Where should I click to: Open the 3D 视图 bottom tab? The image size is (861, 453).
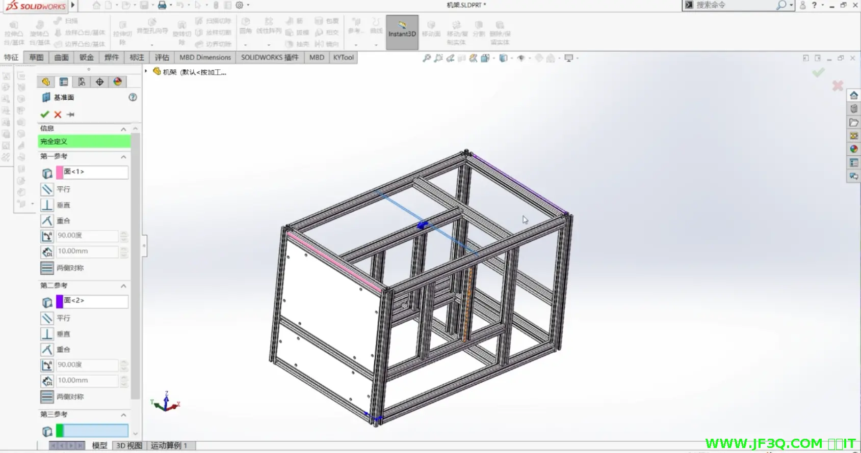point(129,445)
